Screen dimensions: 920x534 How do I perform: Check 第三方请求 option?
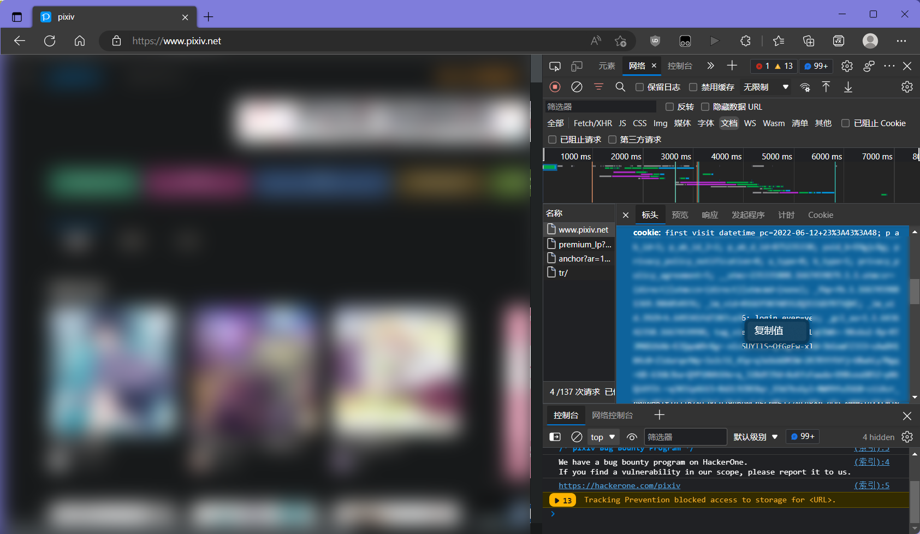pyautogui.click(x=613, y=140)
